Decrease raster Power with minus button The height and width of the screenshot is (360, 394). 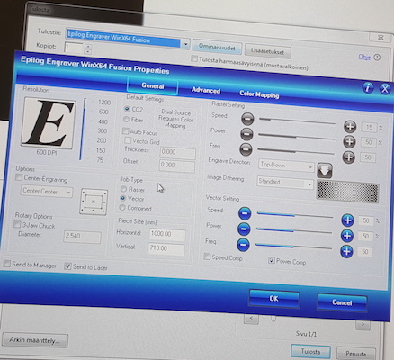pyautogui.click(x=246, y=134)
